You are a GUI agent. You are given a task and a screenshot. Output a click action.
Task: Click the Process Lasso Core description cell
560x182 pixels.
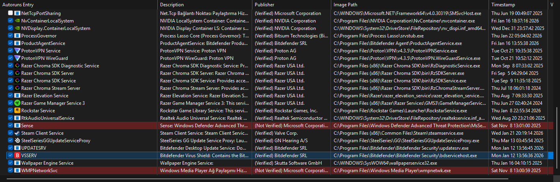pos(205,36)
